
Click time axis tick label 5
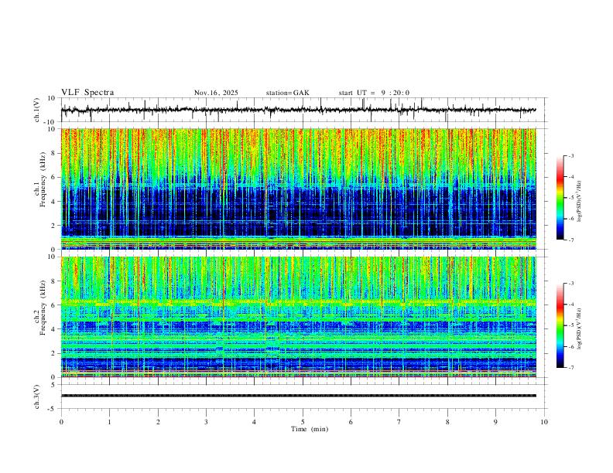[303, 422]
